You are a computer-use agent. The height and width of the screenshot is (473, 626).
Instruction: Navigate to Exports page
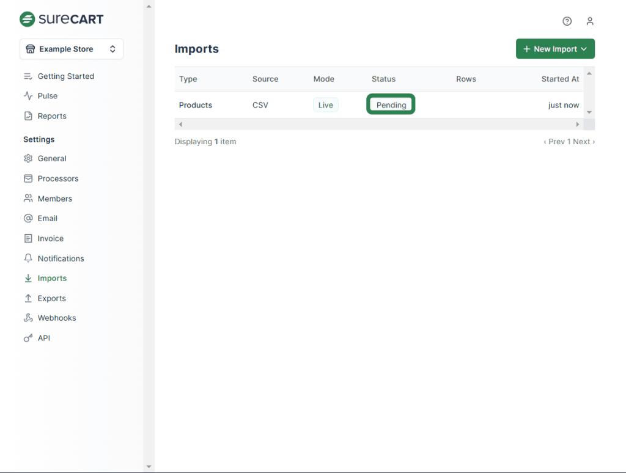coord(51,298)
